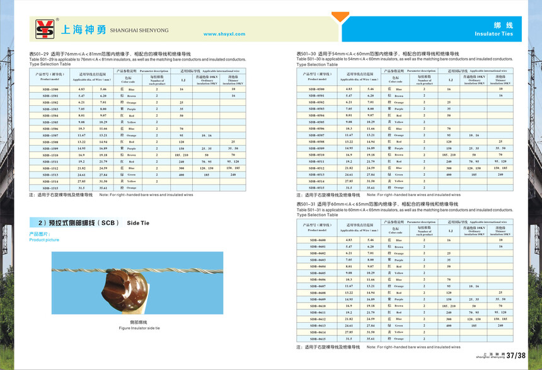Select the SDB-0513 model cell

(317, 174)
